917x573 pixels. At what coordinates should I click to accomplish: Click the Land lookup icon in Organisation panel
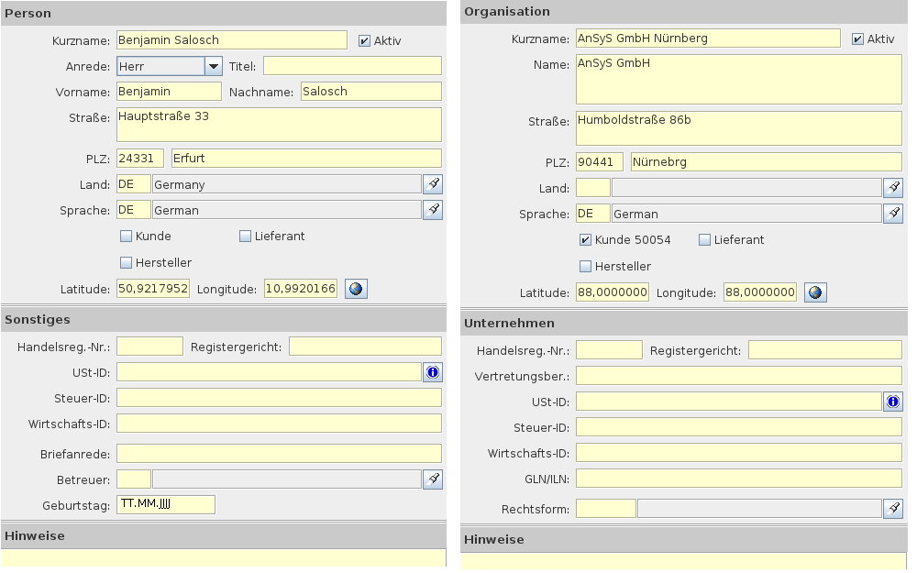point(892,188)
